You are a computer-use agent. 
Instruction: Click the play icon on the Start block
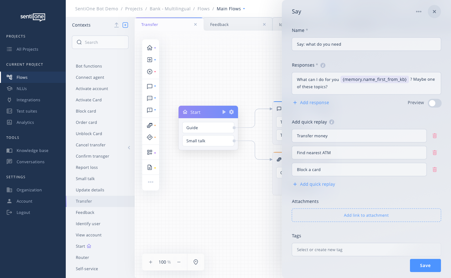(x=224, y=112)
